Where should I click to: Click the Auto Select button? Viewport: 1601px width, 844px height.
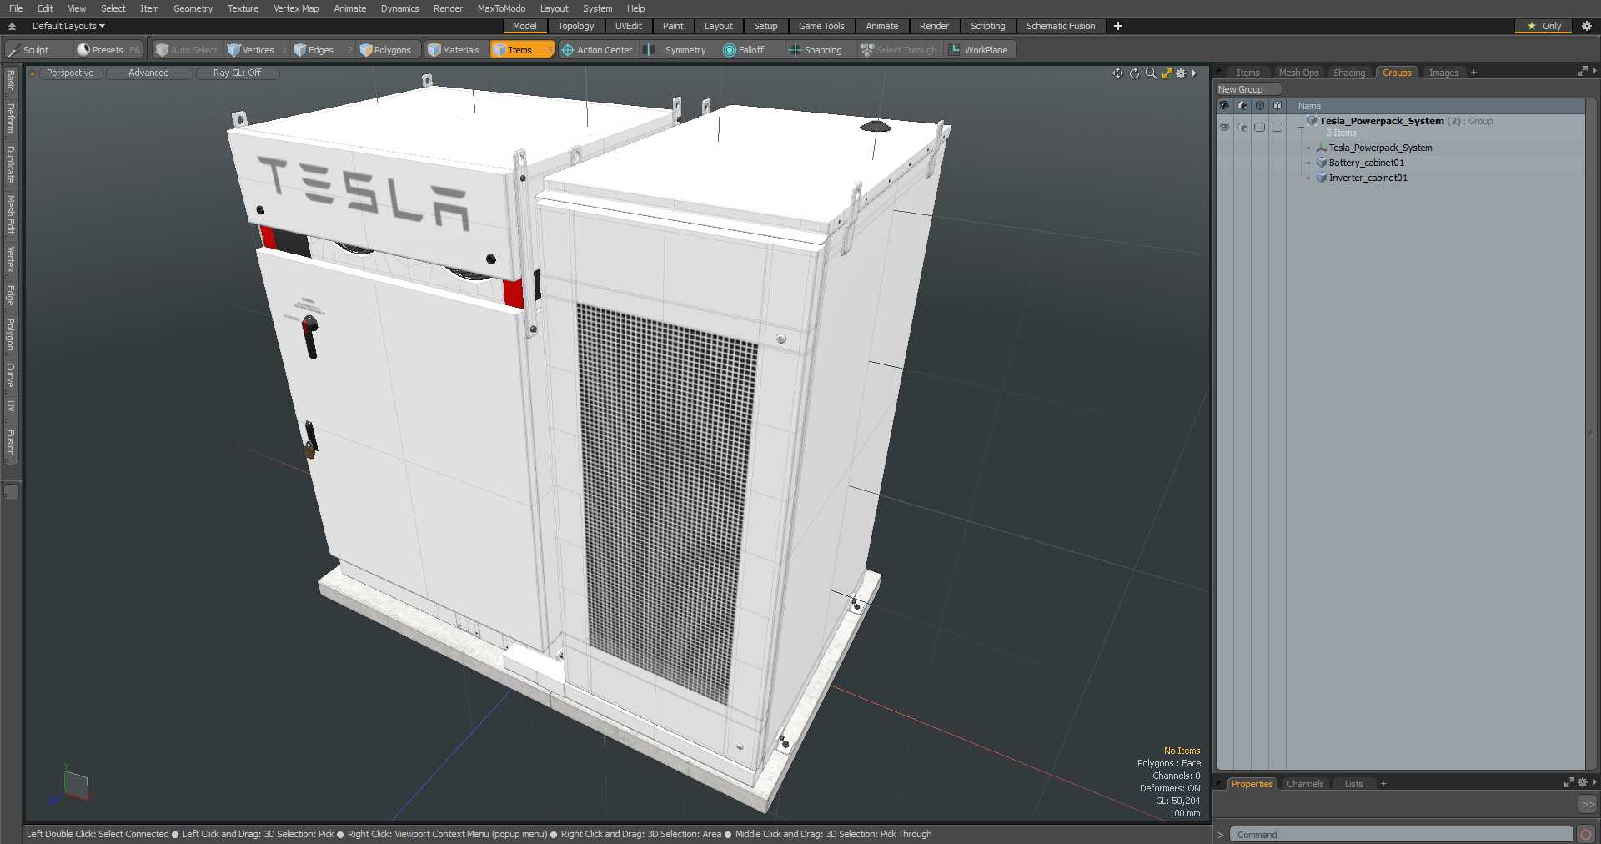[x=186, y=50]
